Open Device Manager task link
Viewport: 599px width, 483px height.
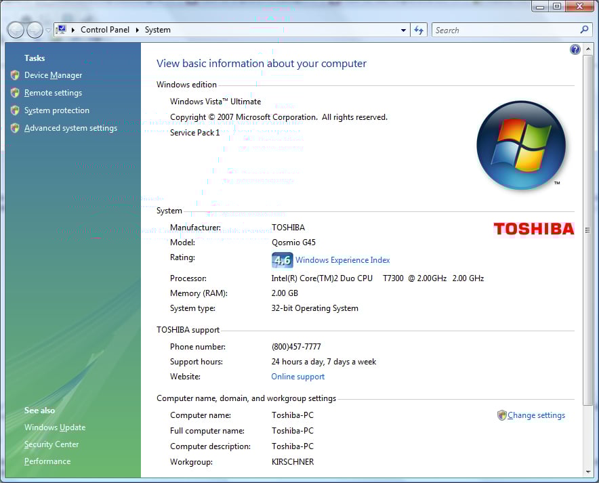click(x=53, y=75)
